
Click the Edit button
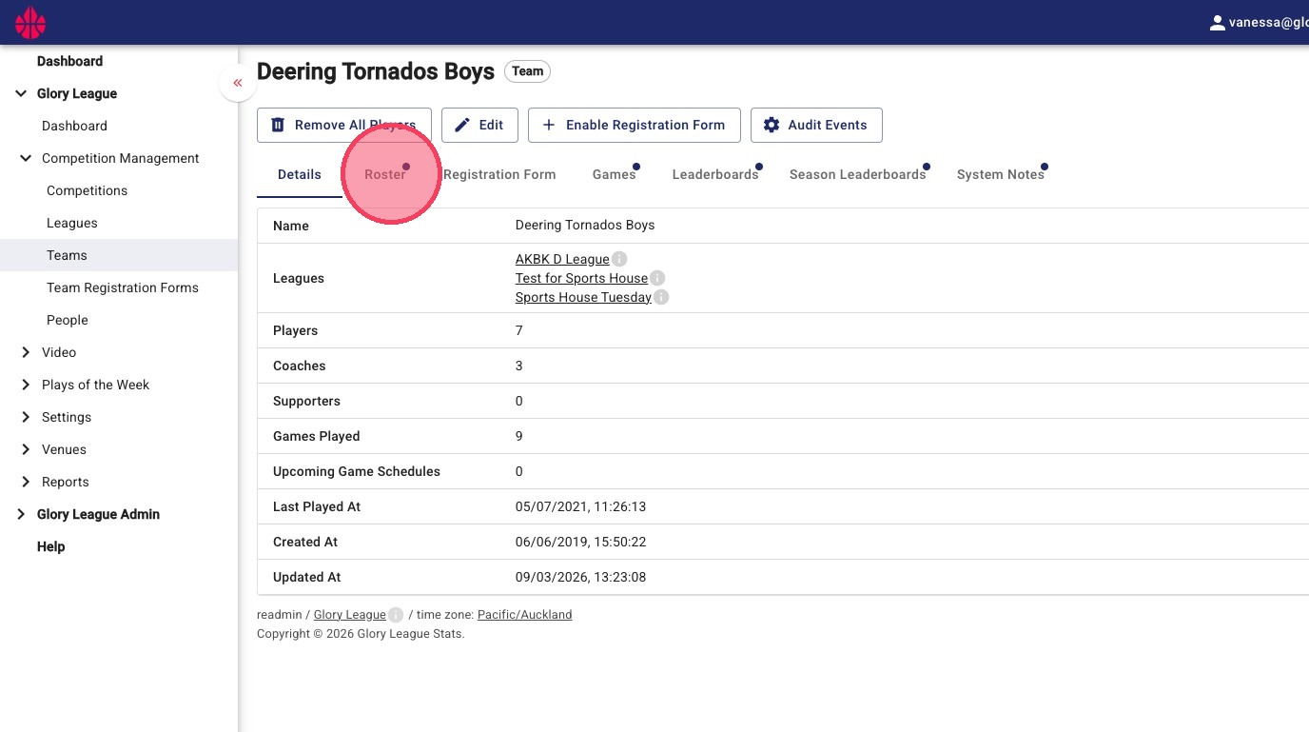pyautogui.click(x=479, y=125)
